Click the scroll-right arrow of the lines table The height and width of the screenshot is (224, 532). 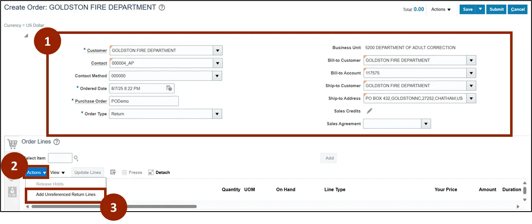coord(518,206)
